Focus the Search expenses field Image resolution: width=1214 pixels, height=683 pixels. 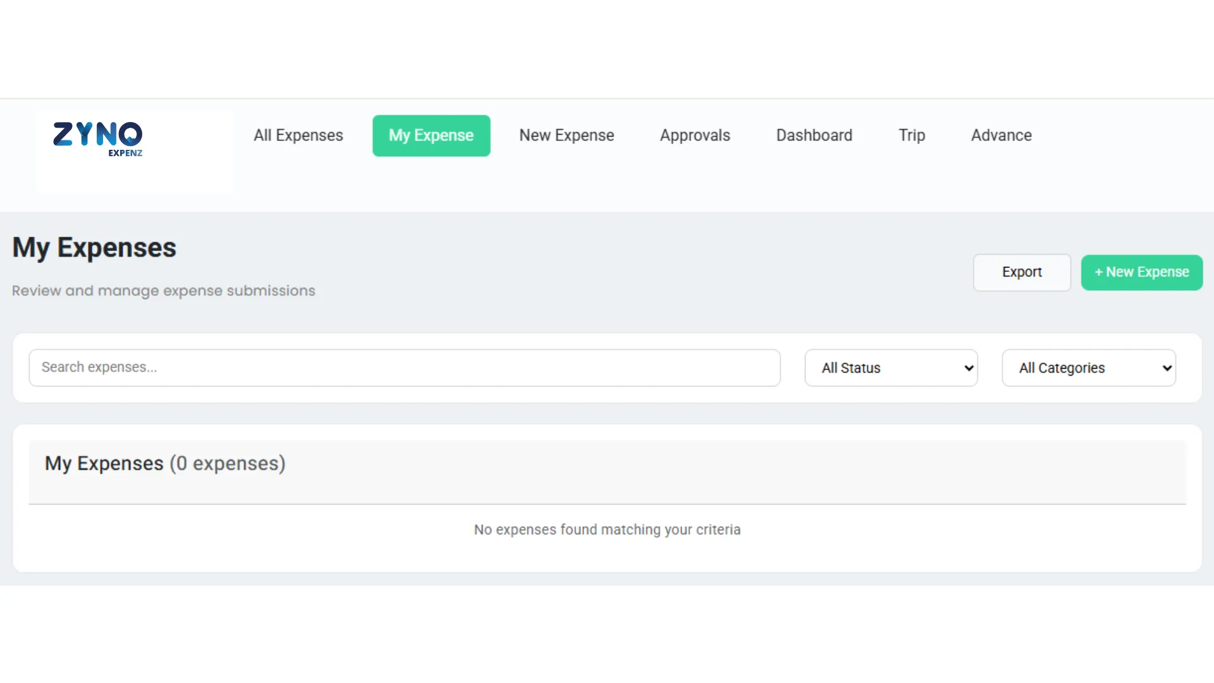point(405,367)
